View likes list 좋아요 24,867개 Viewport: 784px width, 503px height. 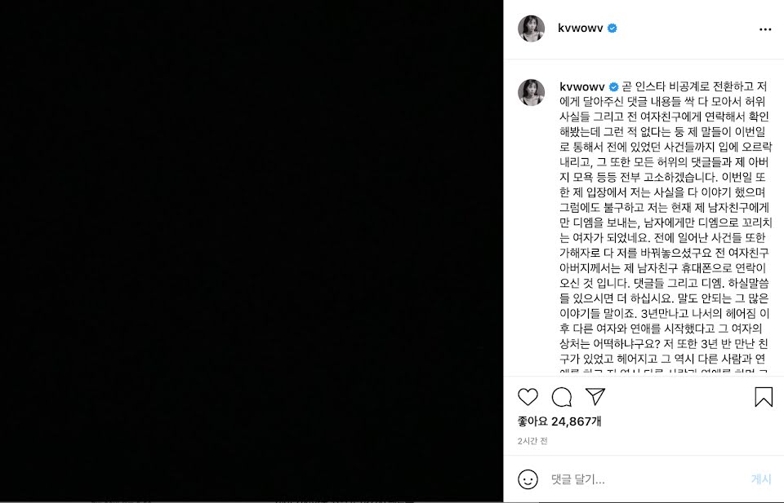[559, 421]
